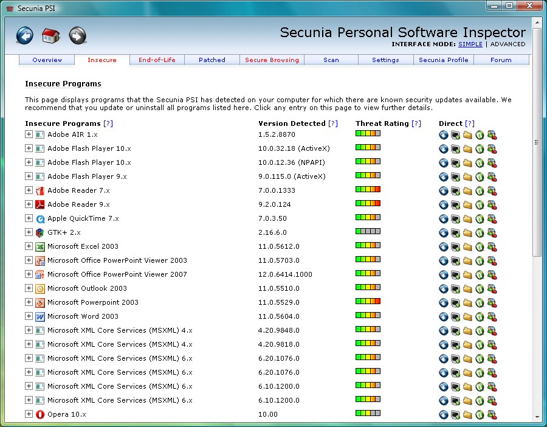547x427 pixels.
Task: Switch interface mode to SIMPLE
Action: click(470, 44)
